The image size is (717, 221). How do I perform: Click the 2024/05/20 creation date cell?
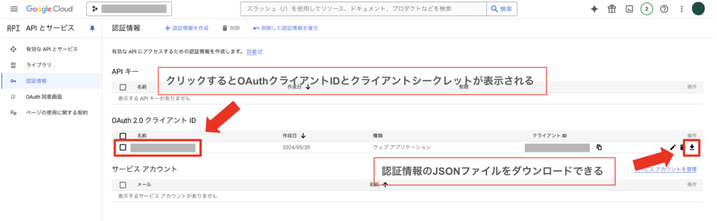coord(297,147)
